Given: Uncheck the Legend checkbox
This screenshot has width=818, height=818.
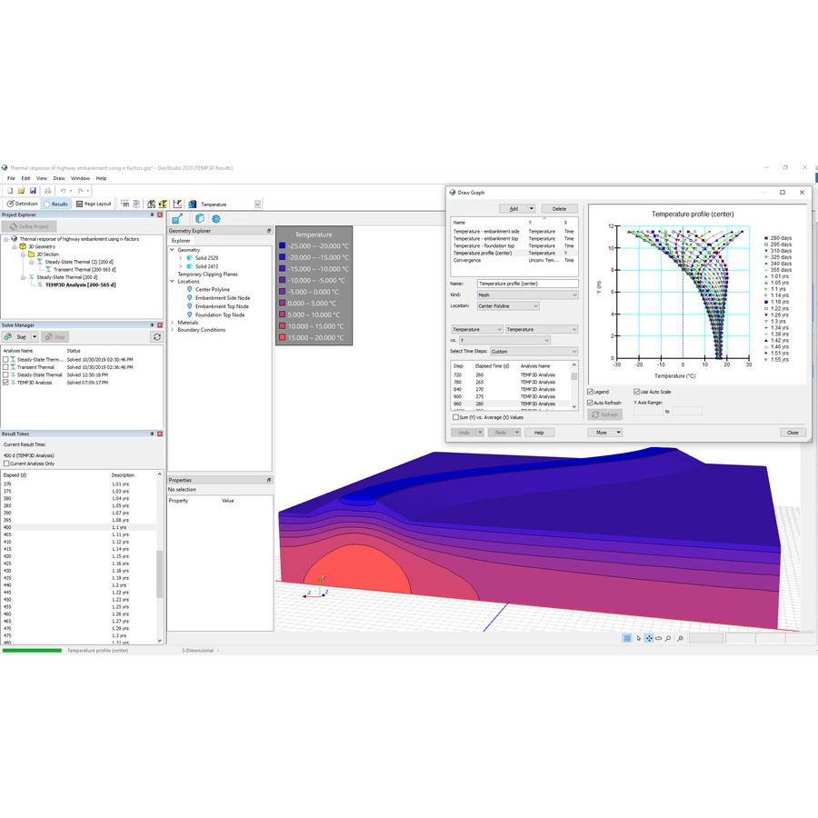Looking at the screenshot, I should (591, 392).
